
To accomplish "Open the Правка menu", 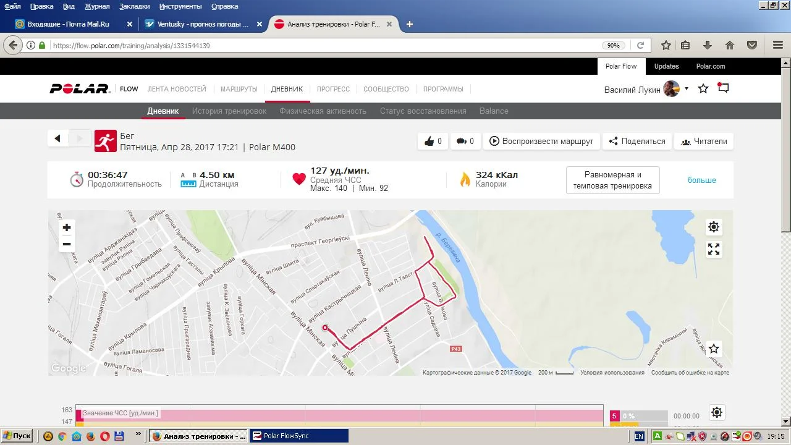I will [x=41, y=6].
